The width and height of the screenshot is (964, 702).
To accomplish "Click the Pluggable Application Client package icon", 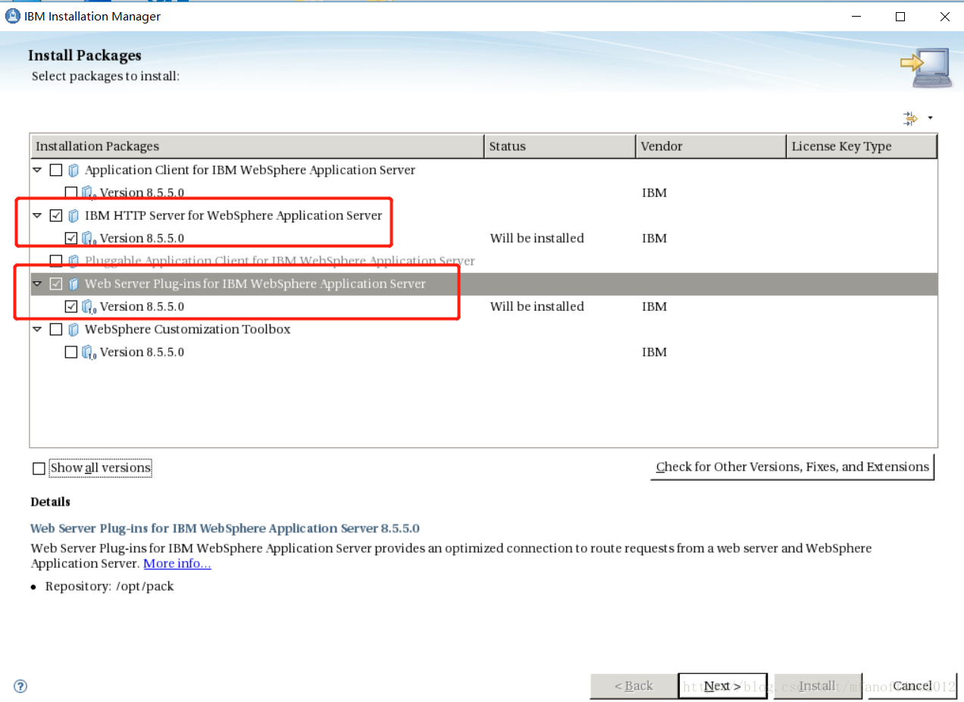I will 74,261.
